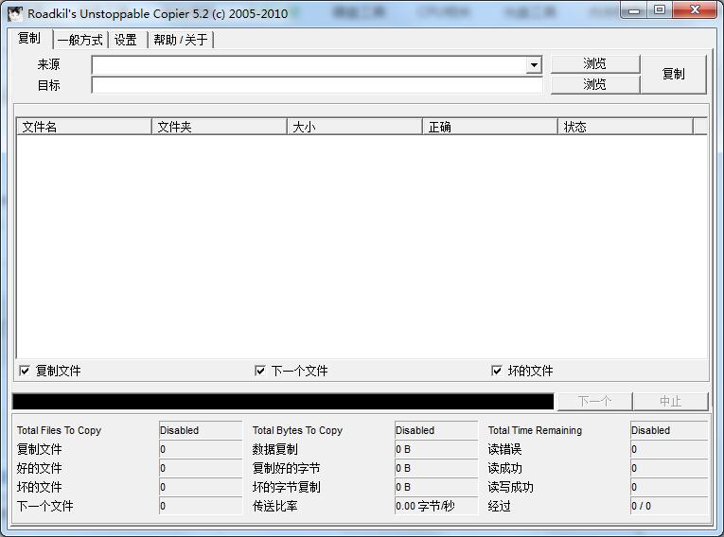Open the 设置 tab
Viewport: 724px width, 537px height.
[126, 40]
